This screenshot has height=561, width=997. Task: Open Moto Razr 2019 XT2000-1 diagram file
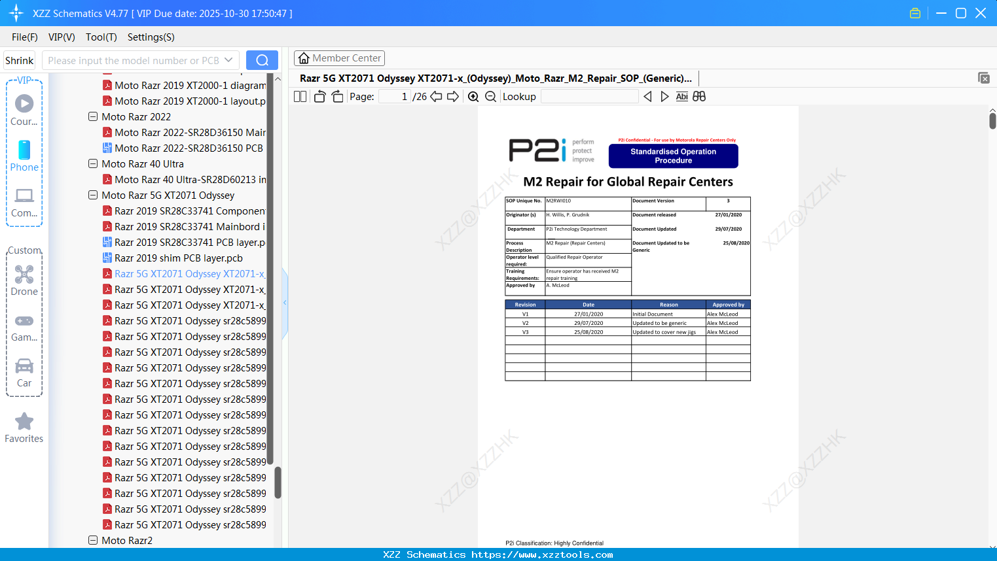[185, 85]
